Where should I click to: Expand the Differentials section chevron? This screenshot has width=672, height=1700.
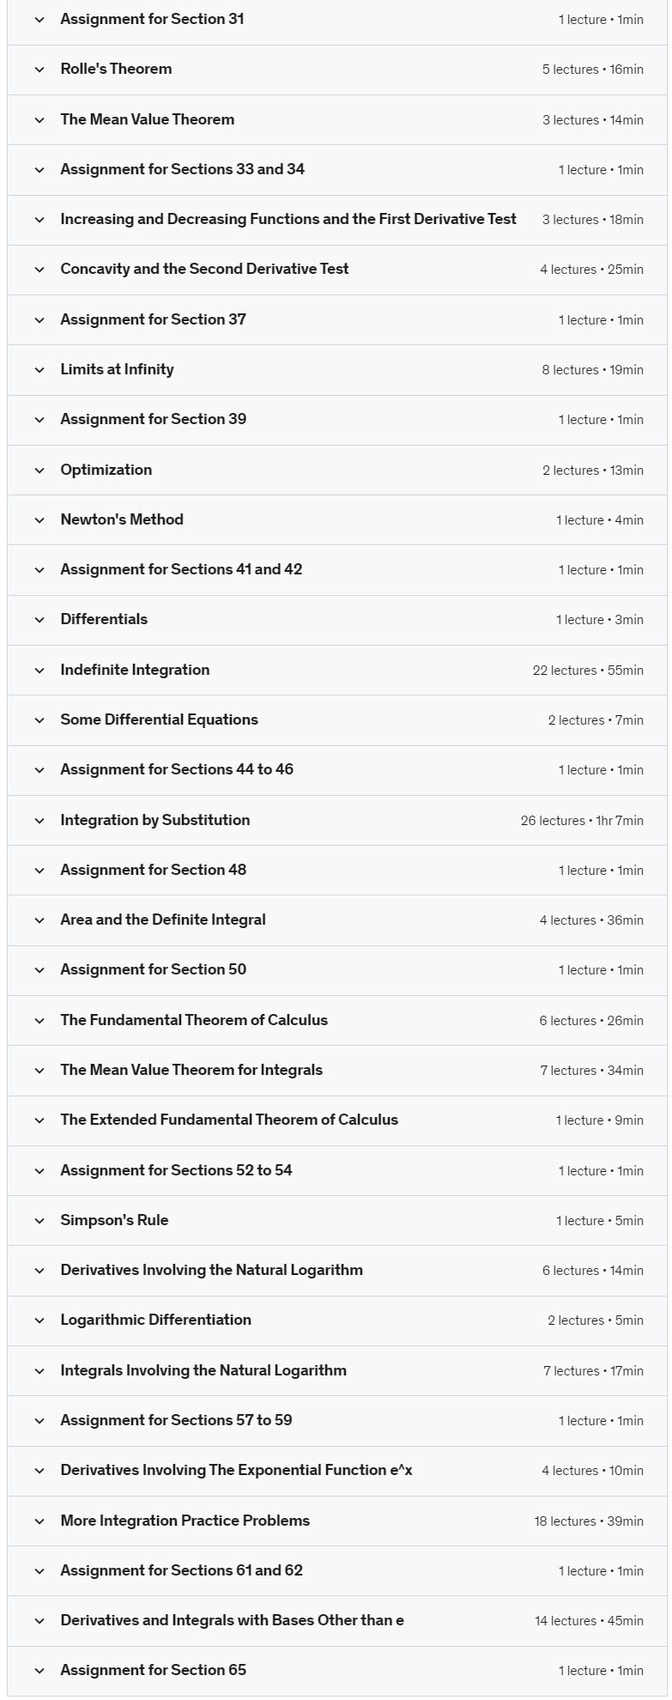[x=39, y=620]
